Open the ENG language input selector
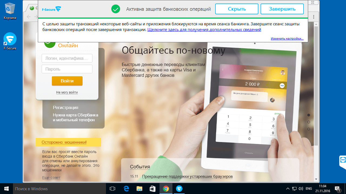 [x=308, y=189]
